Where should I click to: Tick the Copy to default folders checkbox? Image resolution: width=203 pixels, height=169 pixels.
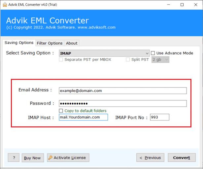click(61, 111)
